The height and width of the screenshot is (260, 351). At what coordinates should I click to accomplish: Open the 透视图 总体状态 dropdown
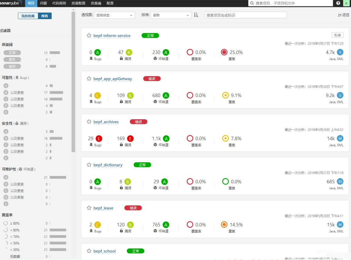[x=114, y=15]
